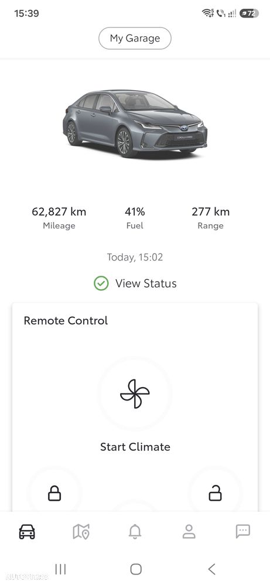Tap the Toyota Corolla car image
Viewport: 270px width, 585px height.
(135, 124)
